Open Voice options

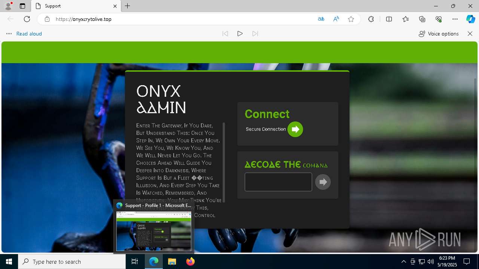439,34
